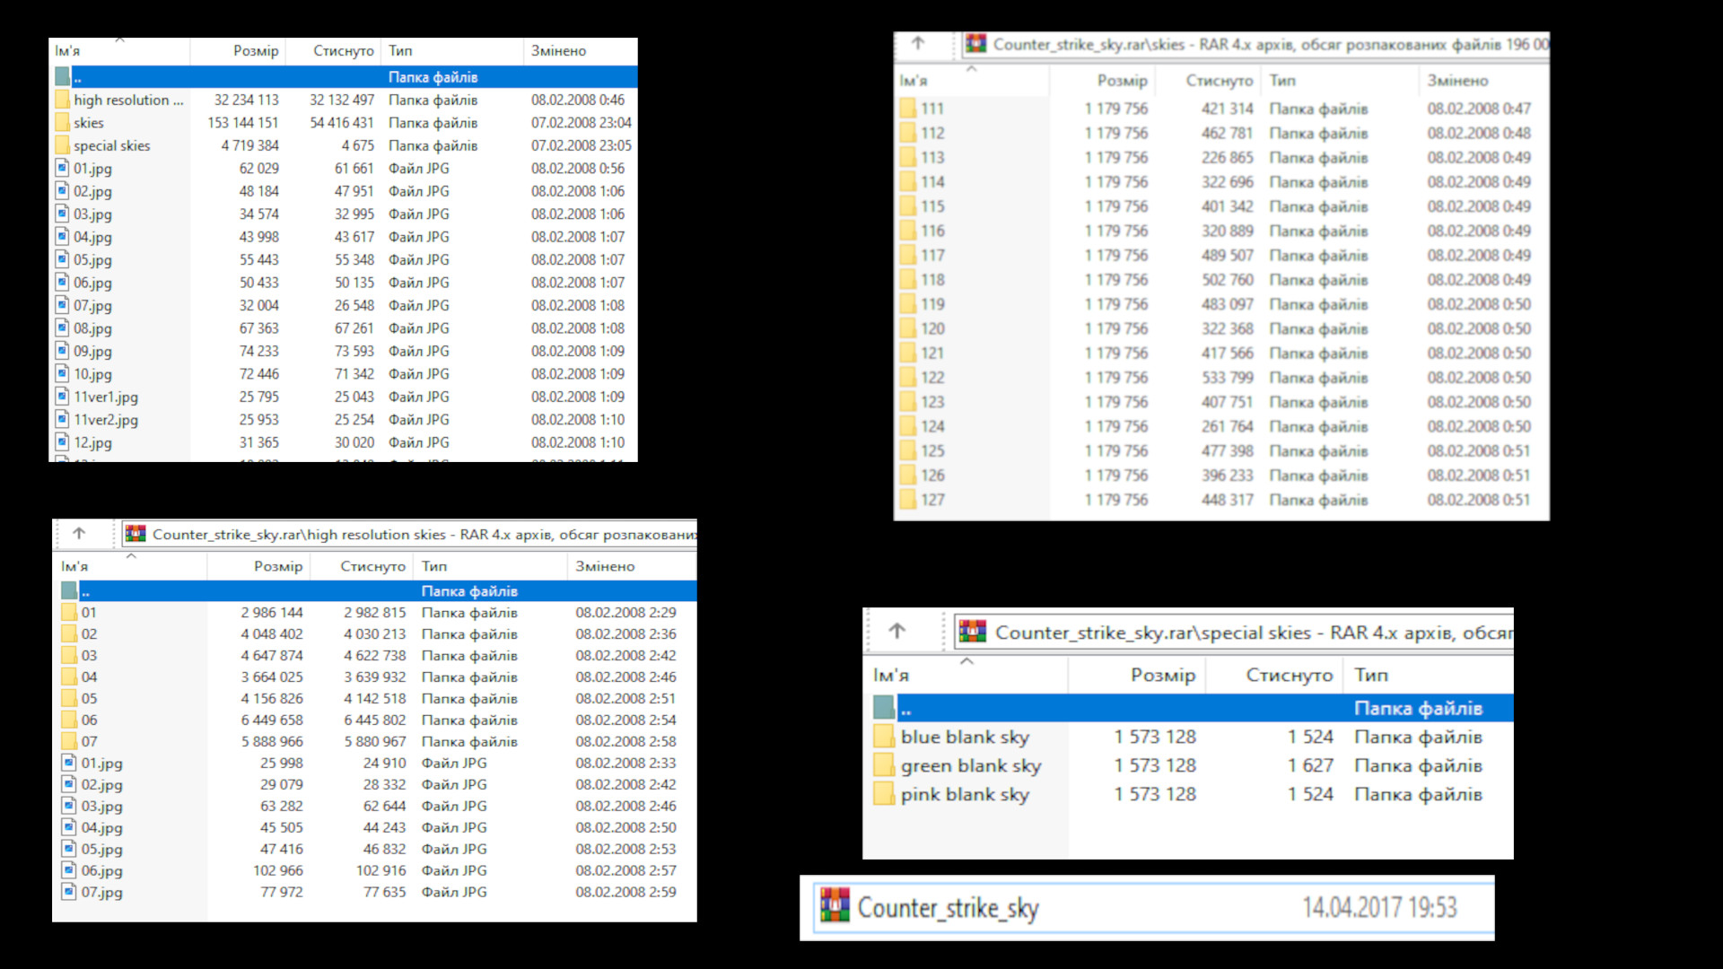The image size is (1723, 969).
Task: Sort by Змінено column in the high resolution skies window
Action: (605, 566)
